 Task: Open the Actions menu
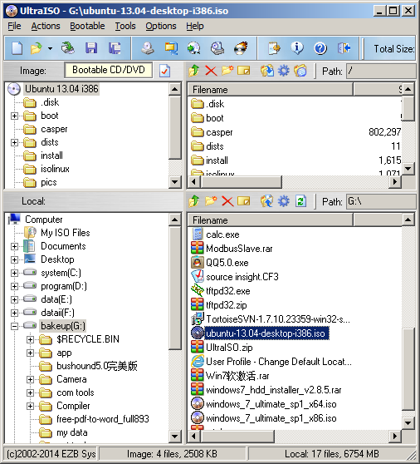(46, 26)
